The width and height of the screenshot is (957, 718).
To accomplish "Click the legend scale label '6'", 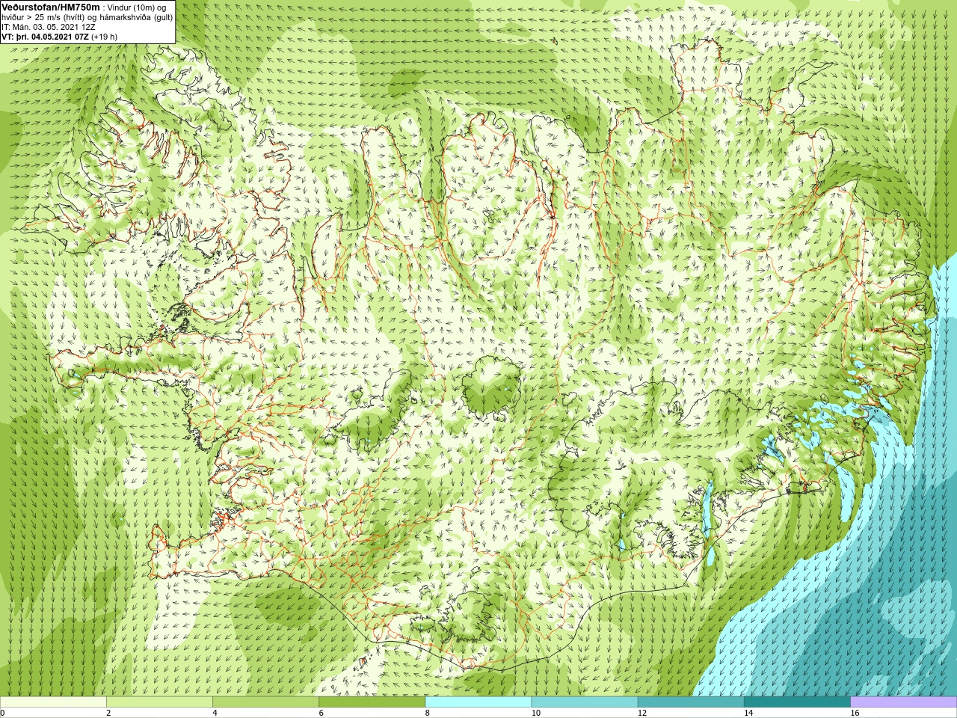I will pos(321,713).
